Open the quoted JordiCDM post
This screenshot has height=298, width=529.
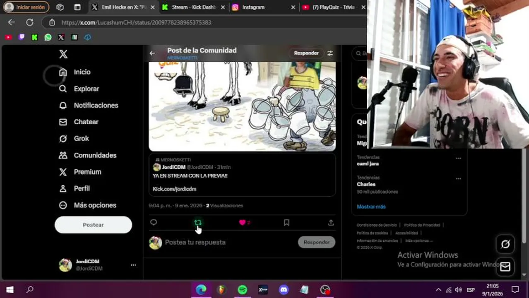[x=242, y=175]
